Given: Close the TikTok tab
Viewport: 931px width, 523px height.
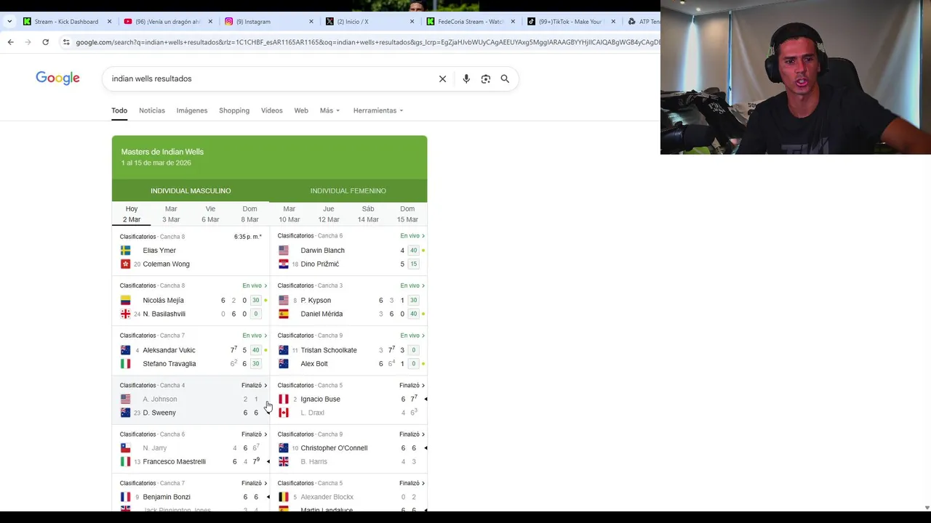Looking at the screenshot, I should (613, 22).
